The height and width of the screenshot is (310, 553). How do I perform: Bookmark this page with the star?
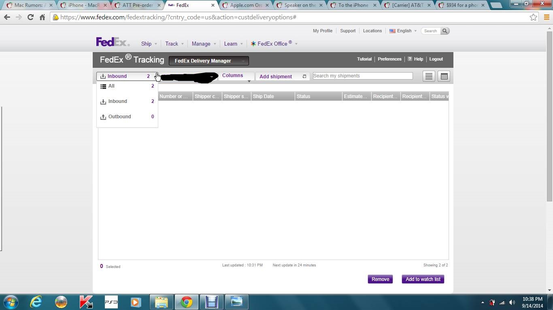[x=533, y=17]
